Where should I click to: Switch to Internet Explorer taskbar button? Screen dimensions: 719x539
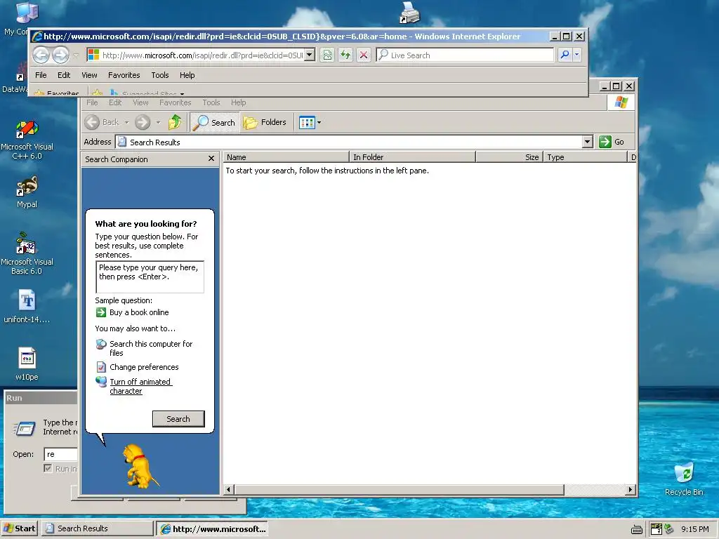pyautogui.click(x=212, y=528)
